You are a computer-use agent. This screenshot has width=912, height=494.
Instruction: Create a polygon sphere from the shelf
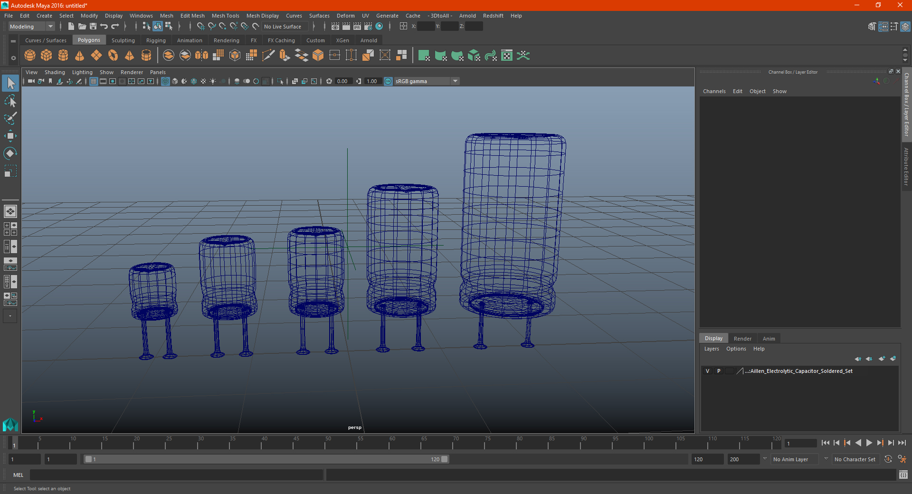[30, 56]
